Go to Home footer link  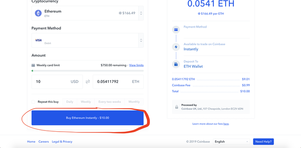pyautogui.click(x=31, y=142)
